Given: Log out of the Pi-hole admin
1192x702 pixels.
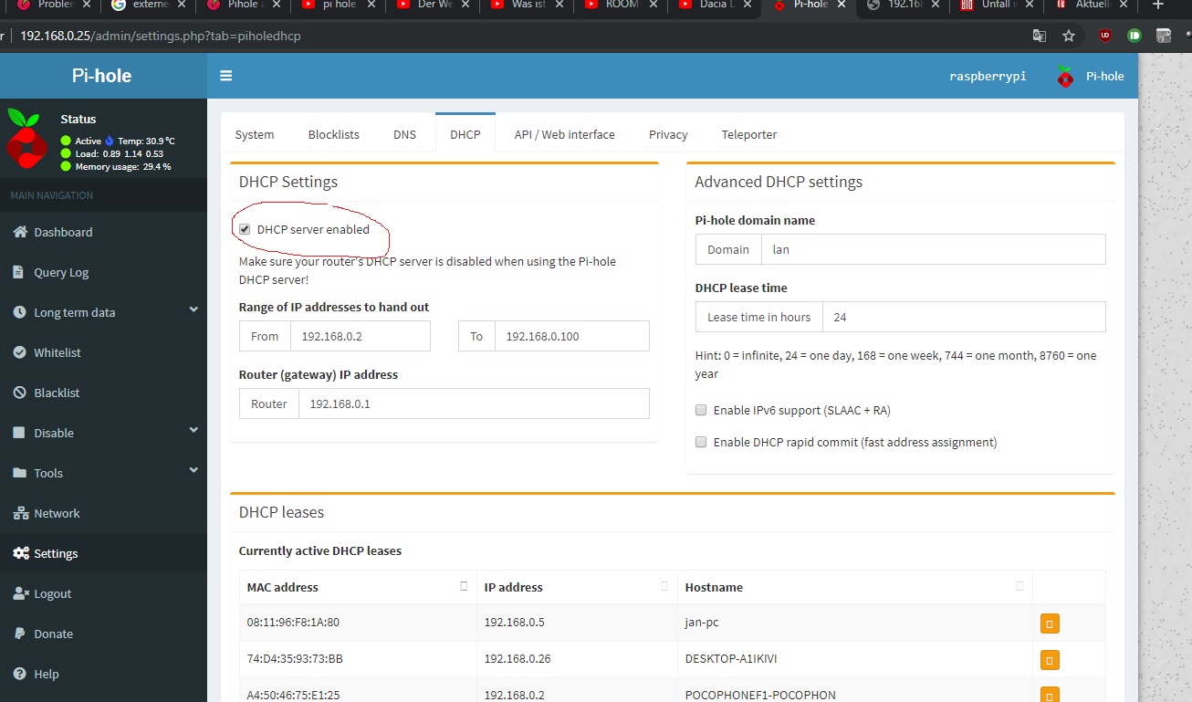Looking at the screenshot, I should pyautogui.click(x=52, y=593).
